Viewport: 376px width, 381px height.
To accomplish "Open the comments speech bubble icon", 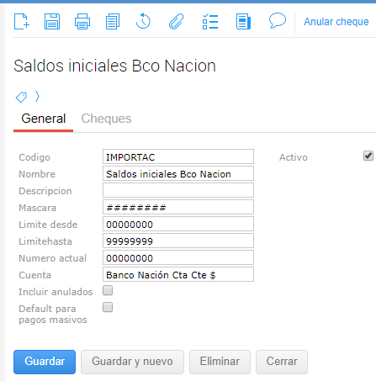I will click(x=278, y=20).
